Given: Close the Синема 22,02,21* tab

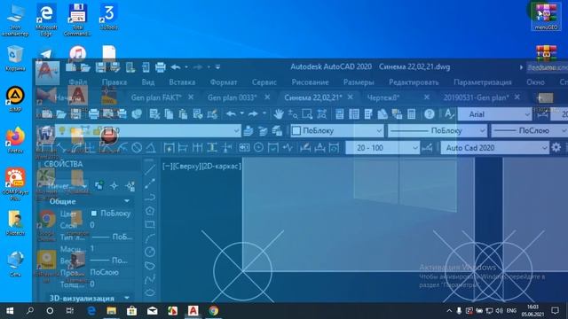Looking at the screenshot, I should (x=351, y=97).
